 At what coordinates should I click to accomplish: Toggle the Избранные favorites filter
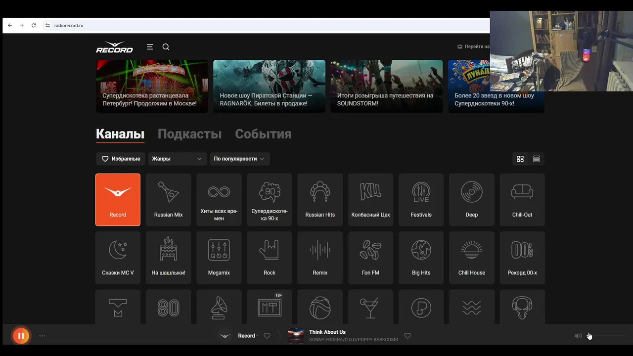coord(121,159)
